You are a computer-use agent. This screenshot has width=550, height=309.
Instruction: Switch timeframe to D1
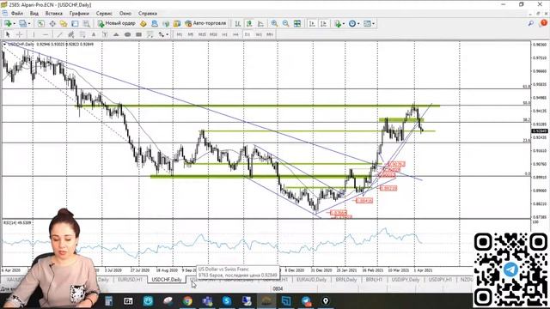247,34
